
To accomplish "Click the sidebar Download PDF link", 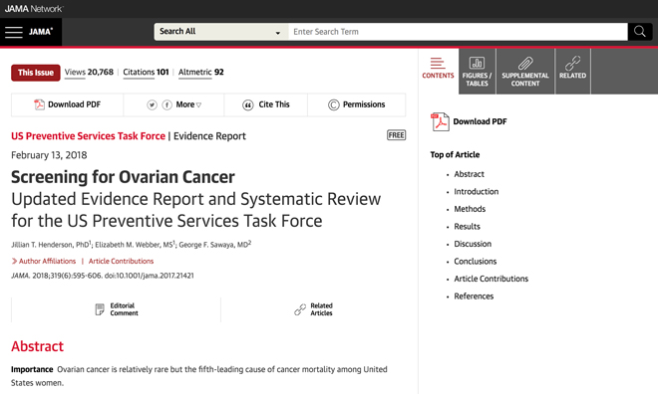I will click(469, 121).
